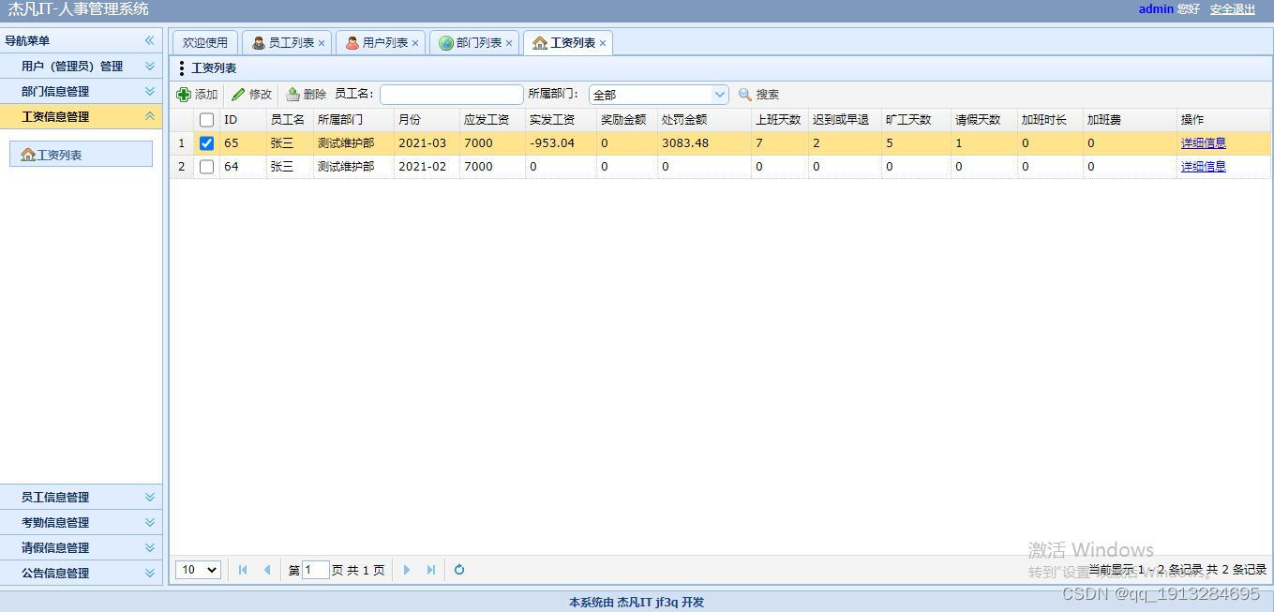The image size is (1274, 612).
Task: Expand 考勤信息管理 accordion section
Action: tap(81, 523)
